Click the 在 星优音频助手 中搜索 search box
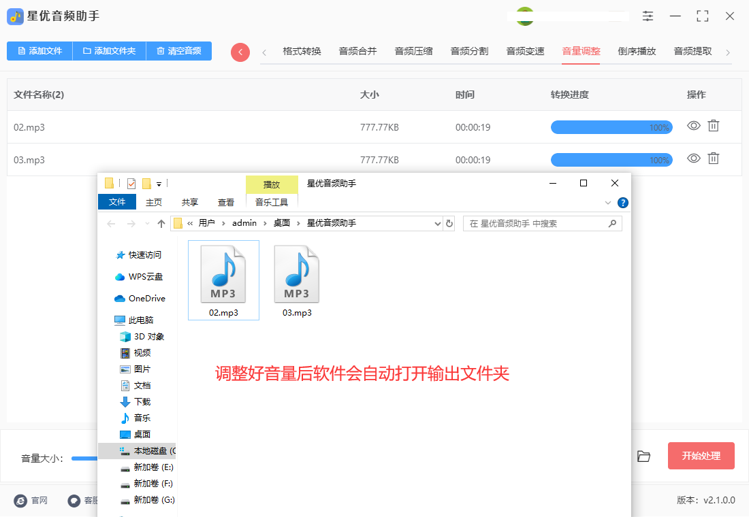 click(543, 223)
